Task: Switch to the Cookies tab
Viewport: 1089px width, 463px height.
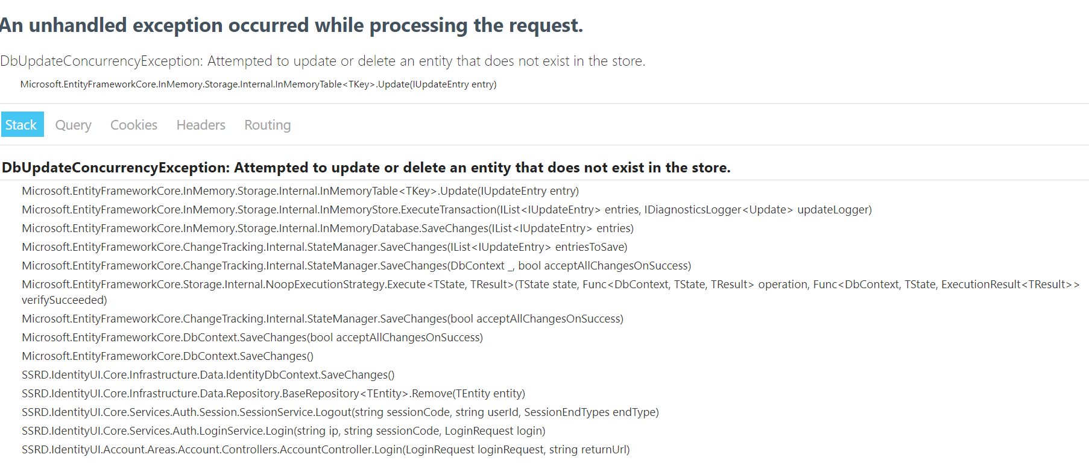Action: pyautogui.click(x=133, y=124)
